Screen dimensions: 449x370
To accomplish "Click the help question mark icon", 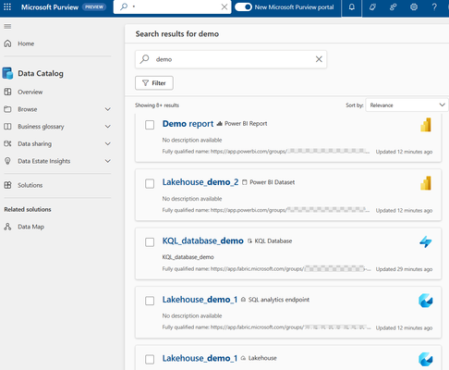I will click(x=434, y=7).
